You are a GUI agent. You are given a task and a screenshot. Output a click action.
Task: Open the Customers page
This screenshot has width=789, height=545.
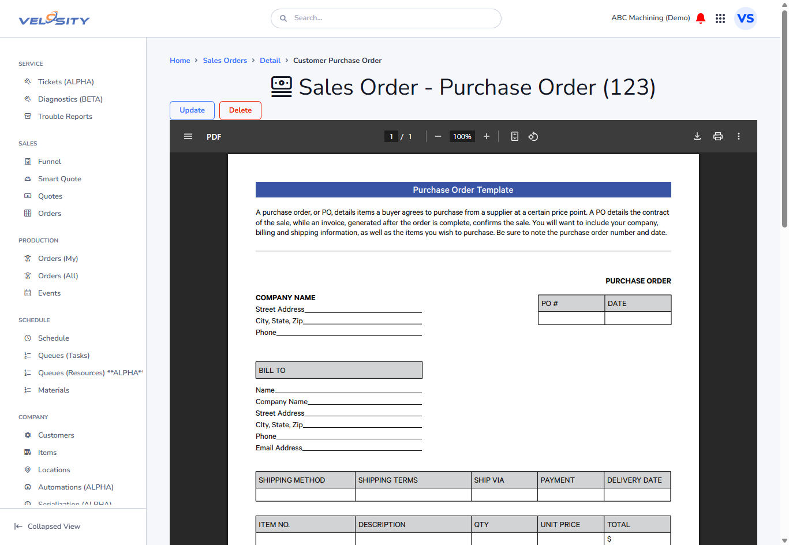tap(56, 435)
